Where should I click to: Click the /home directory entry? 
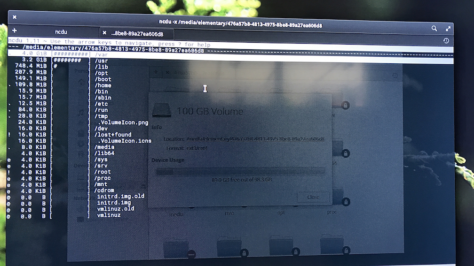point(103,85)
